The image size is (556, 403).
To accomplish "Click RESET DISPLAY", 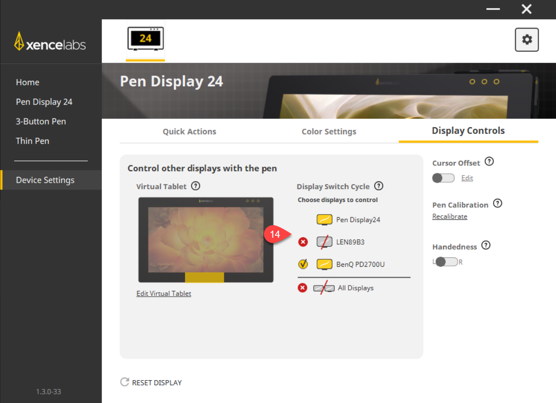I will pyautogui.click(x=157, y=382).
